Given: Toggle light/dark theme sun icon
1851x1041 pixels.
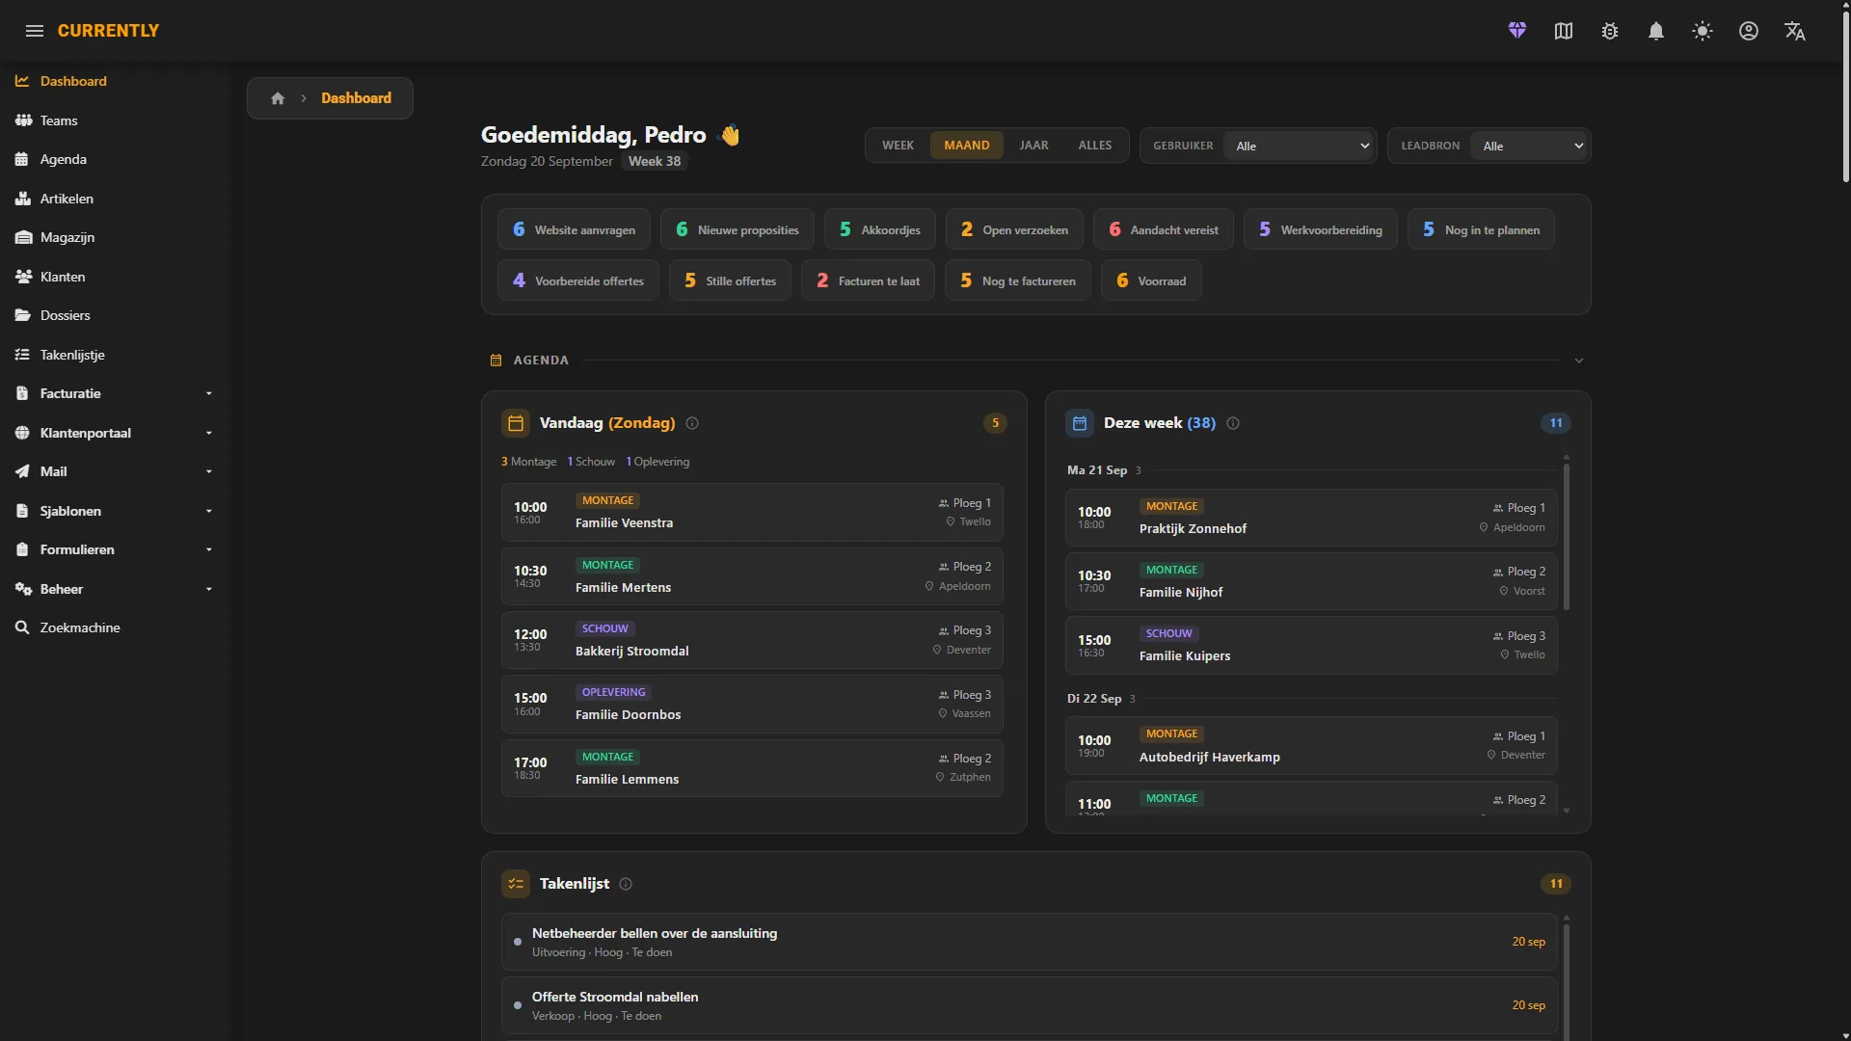Looking at the screenshot, I should [1703, 31].
